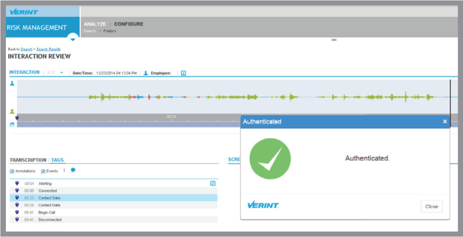Click the blue customer channel icon
The height and width of the screenshot is (237, 463).
(12, 84)
